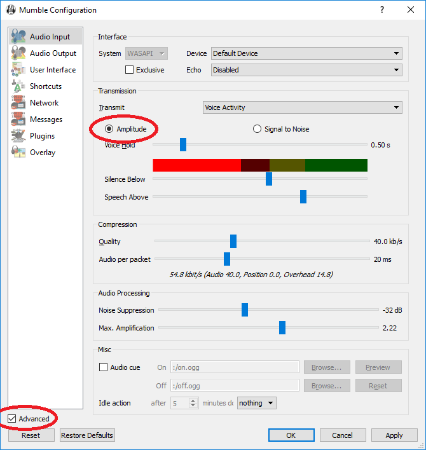Uncheck the Advanced checkbox

pos(12,419)
